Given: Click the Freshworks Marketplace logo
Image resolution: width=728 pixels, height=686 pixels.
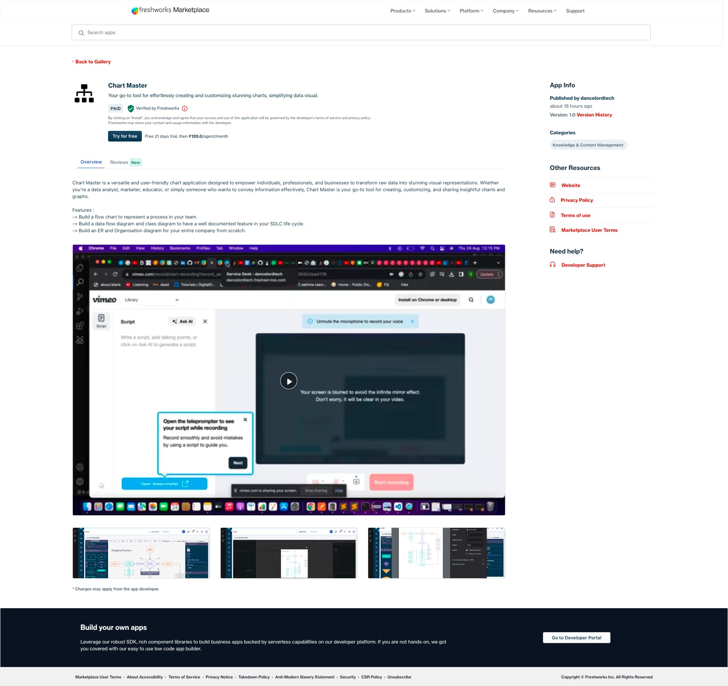Looking at the screenshot, I should coord(170,10).
